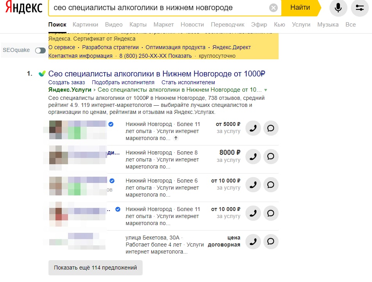Clear the search query with the X icon
The height and width of the screenshot is (282, 372).
coord(273,8)
